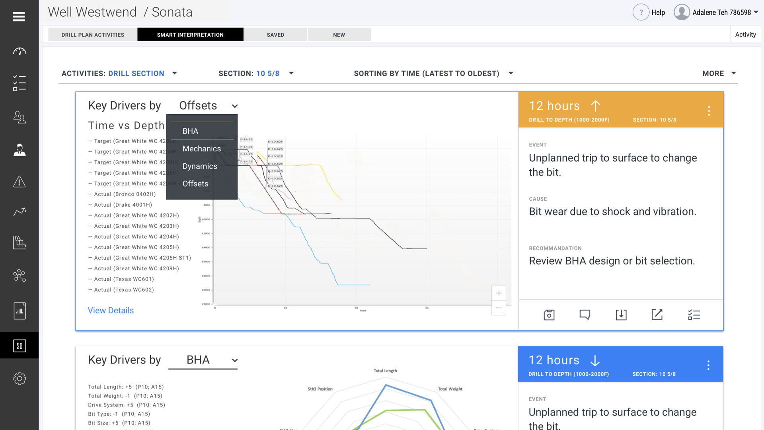Click the View Details link
This screenshot has width=764, height=430.
tap(111, 311)
